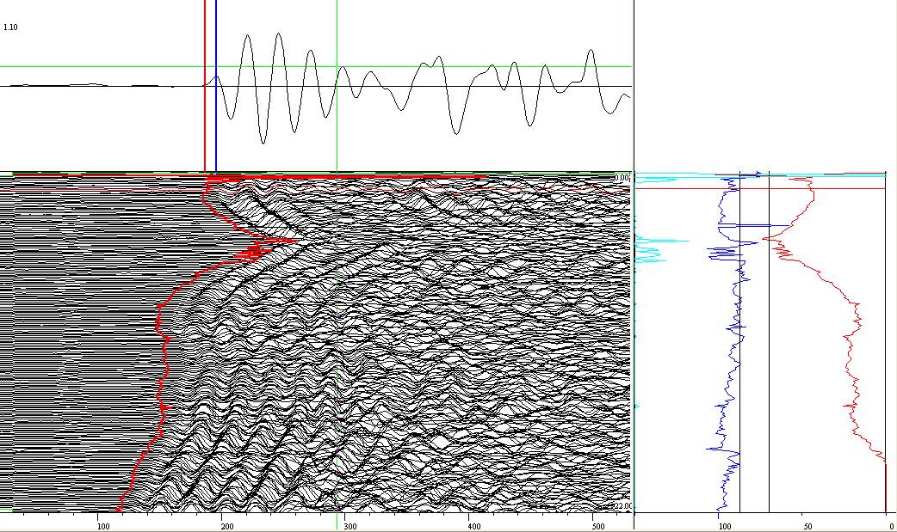Click the large cyan spike cluster in log panel
The height and width of the screenshot is (532, 897).
(651, 251)
